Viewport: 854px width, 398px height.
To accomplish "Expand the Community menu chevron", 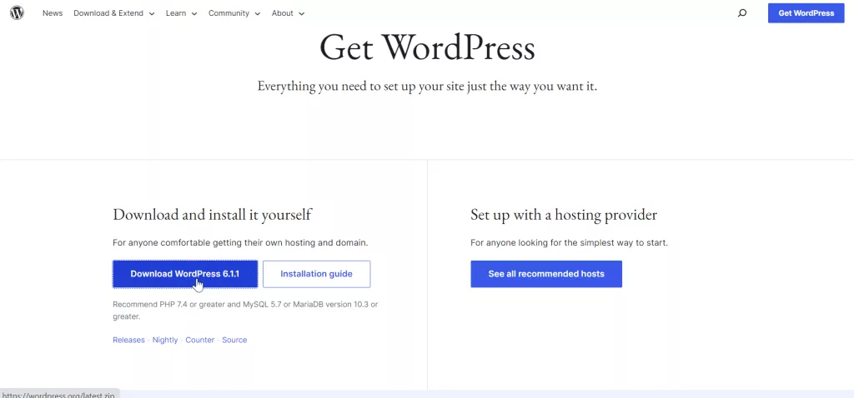I will 257,13.
